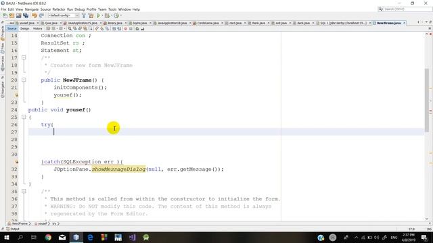Open the Services side panel tab
The image size is (433, 243).
click(3, 64)
